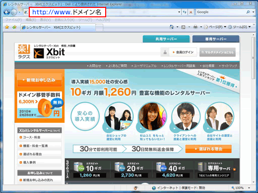
Task: Open the お問合せ link
Action: (x=94, y=66)
